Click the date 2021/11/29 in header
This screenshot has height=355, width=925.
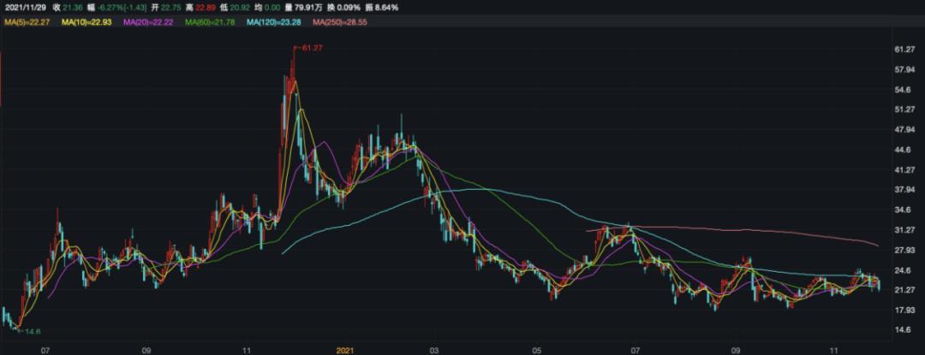26,8
